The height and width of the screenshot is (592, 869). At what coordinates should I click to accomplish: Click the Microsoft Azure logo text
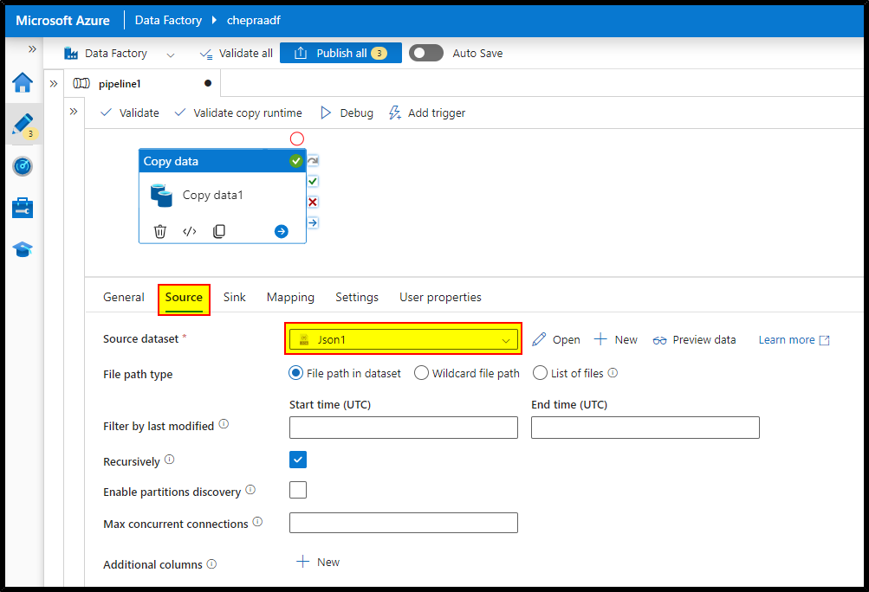[x=62, y=21]
